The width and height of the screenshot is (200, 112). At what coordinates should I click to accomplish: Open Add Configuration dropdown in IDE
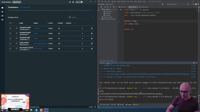[x=172, y=4]
